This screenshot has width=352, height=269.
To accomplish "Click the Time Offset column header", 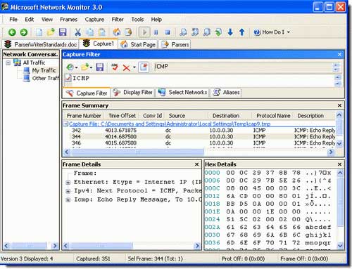I will pos(122,116).
